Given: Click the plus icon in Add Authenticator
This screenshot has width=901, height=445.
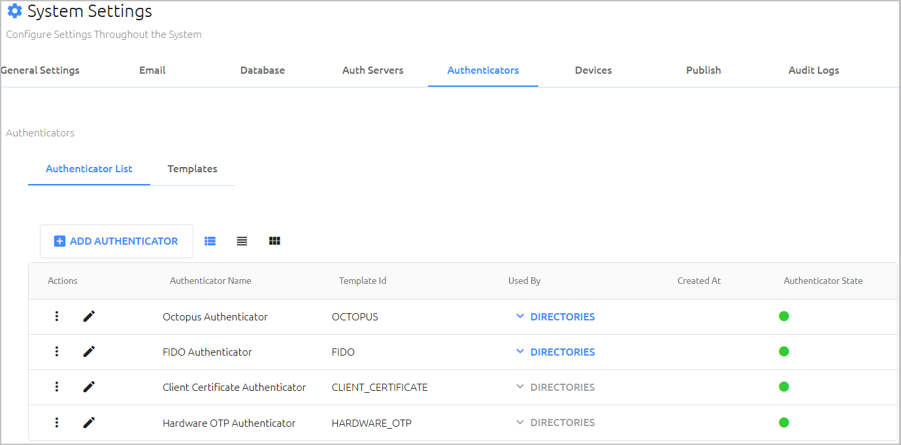Looking at the screenshot, I should [59, 241].
